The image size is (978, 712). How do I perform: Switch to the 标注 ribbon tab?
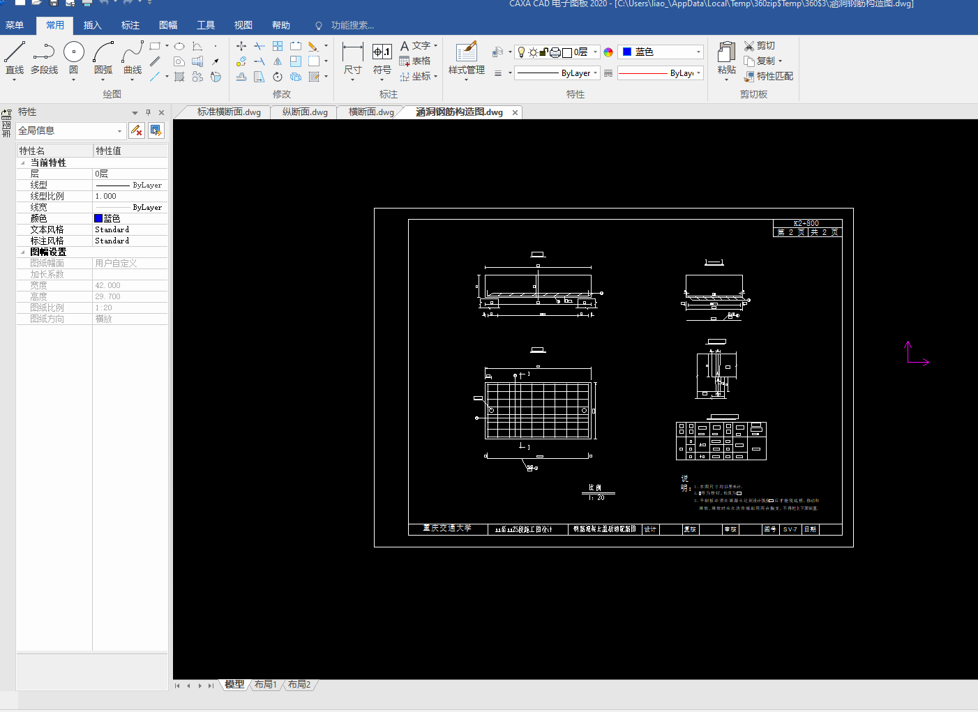[130, 25]
